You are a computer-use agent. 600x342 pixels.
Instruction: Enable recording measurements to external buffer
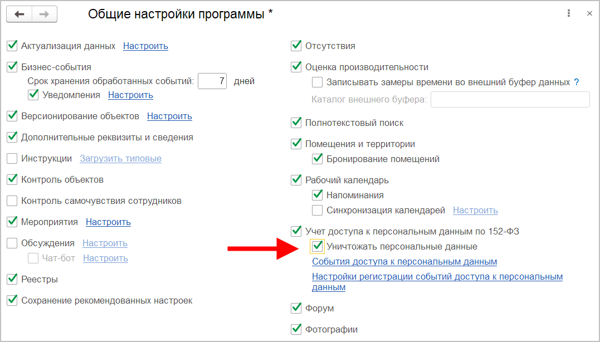click(318, 82)
